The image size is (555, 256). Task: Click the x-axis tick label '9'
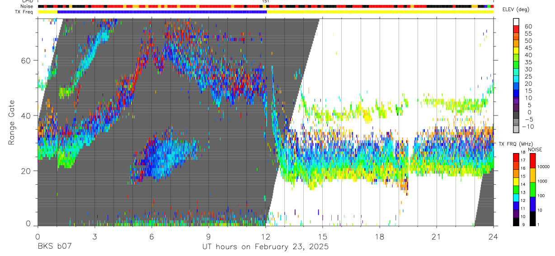[x=208, y=237]
